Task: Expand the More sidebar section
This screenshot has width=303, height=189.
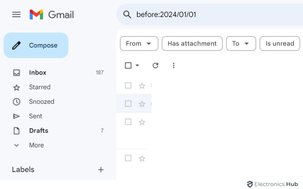Action: click(36, 145)
